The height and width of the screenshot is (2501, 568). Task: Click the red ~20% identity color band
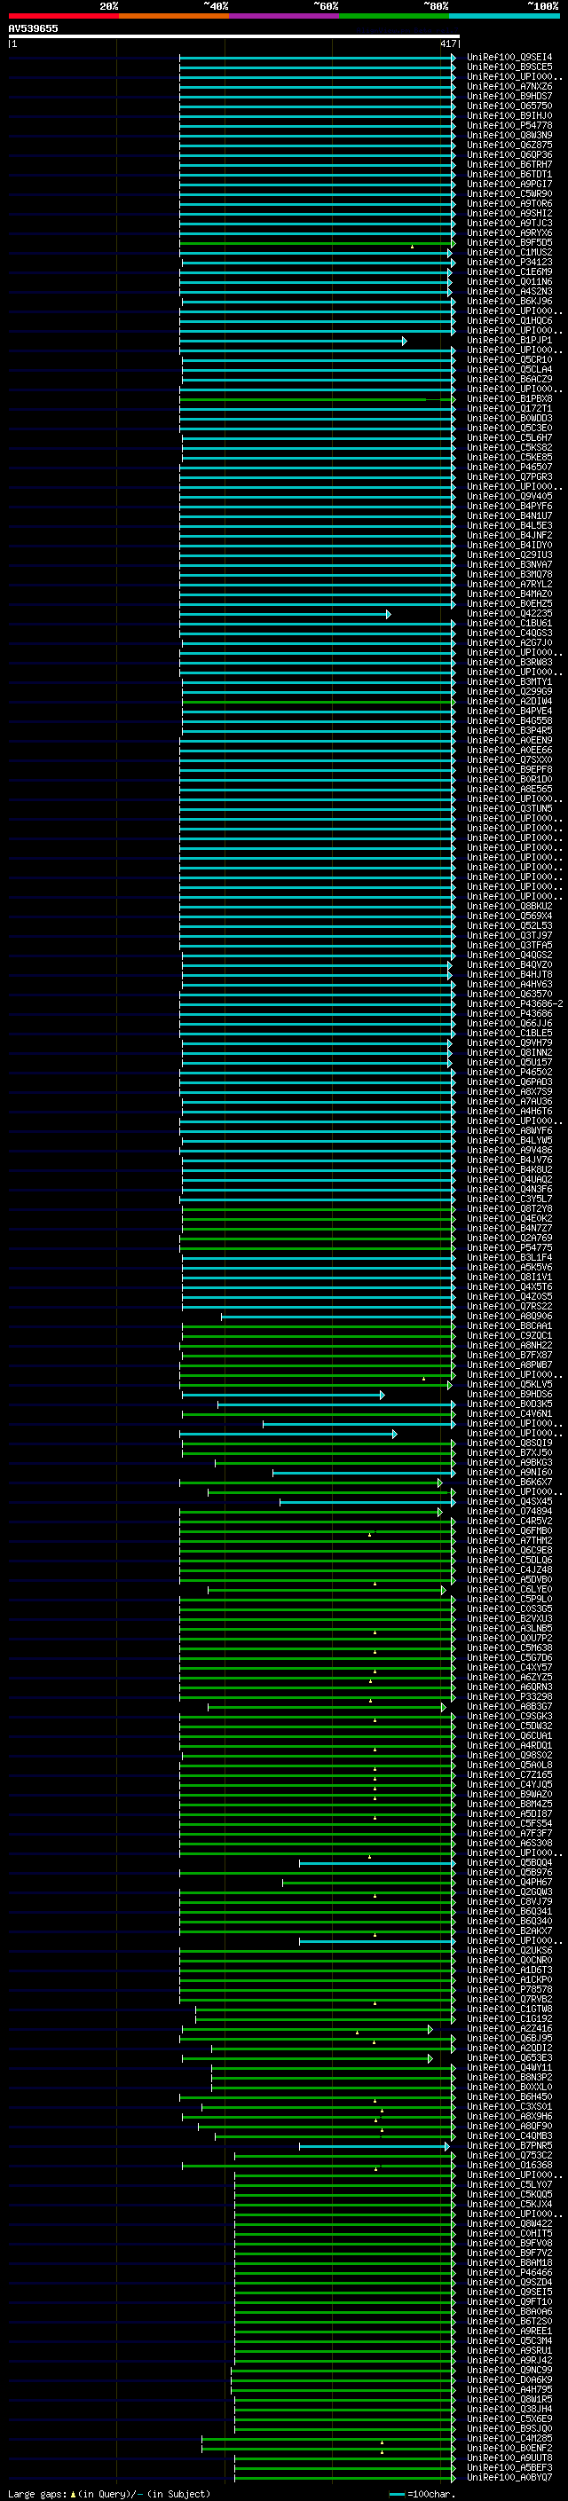(x=63, y=16)
